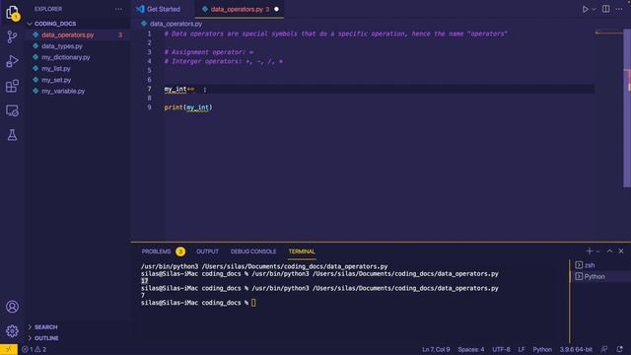Image resolution: width=631 pixels, height=355 pixels.
Task: Click line 7 my_int+= code
Action: pyautogui.click(x=179, y=90)
